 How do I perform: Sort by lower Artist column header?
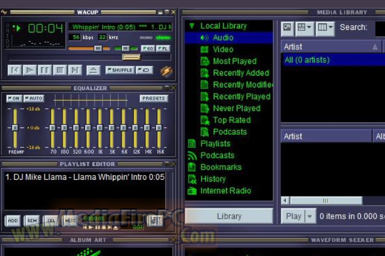pyautogui.click(x=327, y=136)
